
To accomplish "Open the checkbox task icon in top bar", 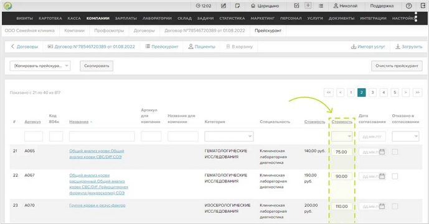I will [296, 6].
